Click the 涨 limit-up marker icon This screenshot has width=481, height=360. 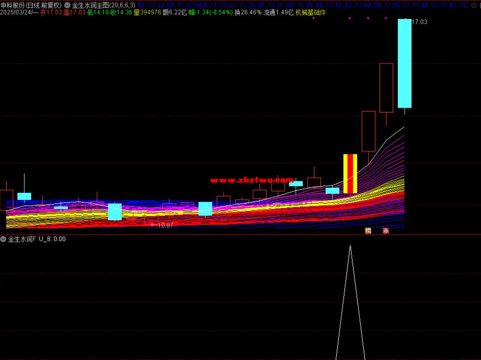click(x=385, y=231)
